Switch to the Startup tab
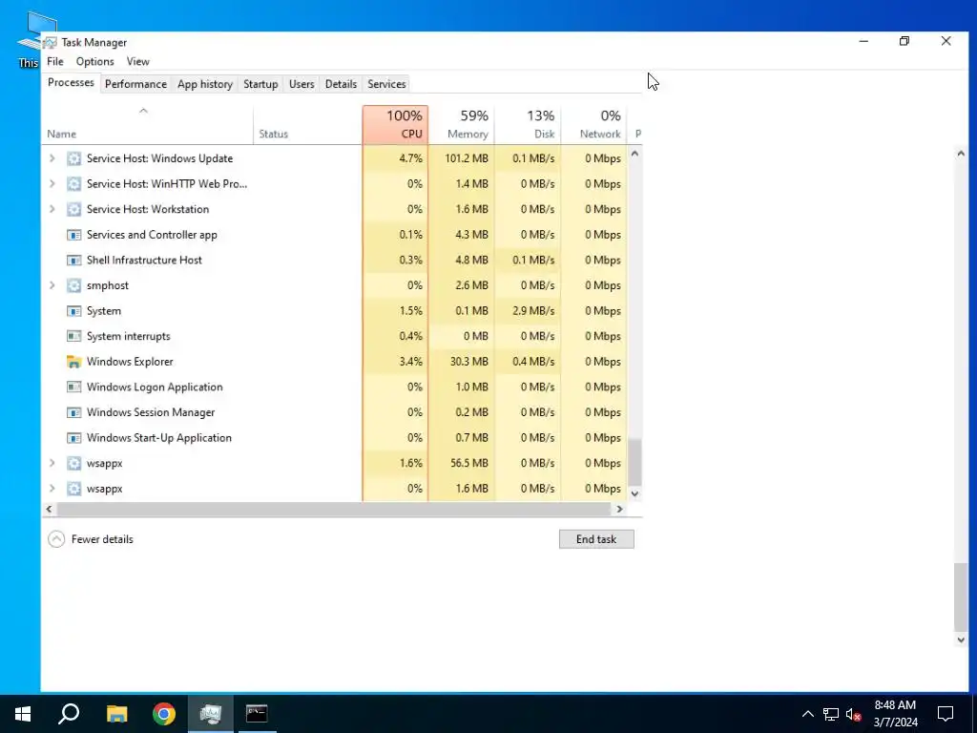977x733 pixels. tap(260, 84)
